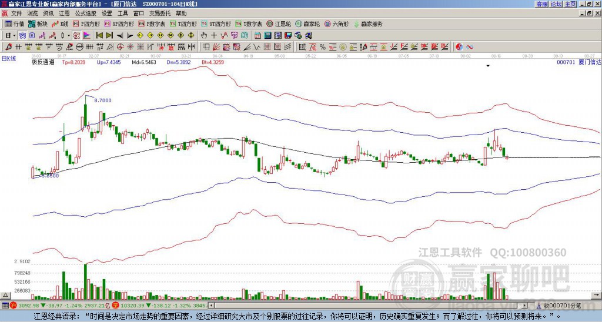Click the yin-yang taiji icon
This screenshot has height=322, width=602.
(459, 47)
